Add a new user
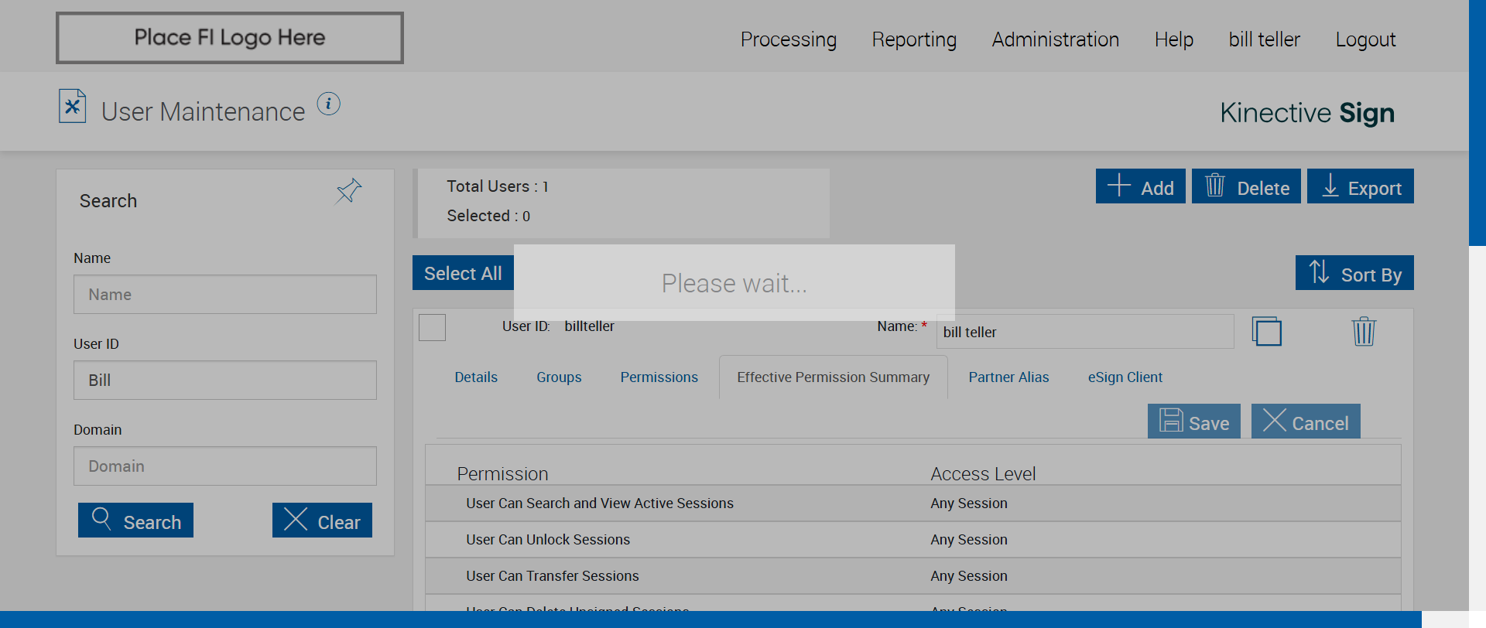Viewport: 1486px width, 628px height. pyautogui.click(x=1140, y=186)
